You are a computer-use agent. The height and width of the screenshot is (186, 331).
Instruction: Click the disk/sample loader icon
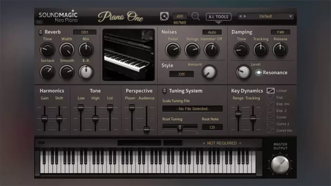[164, 16]
